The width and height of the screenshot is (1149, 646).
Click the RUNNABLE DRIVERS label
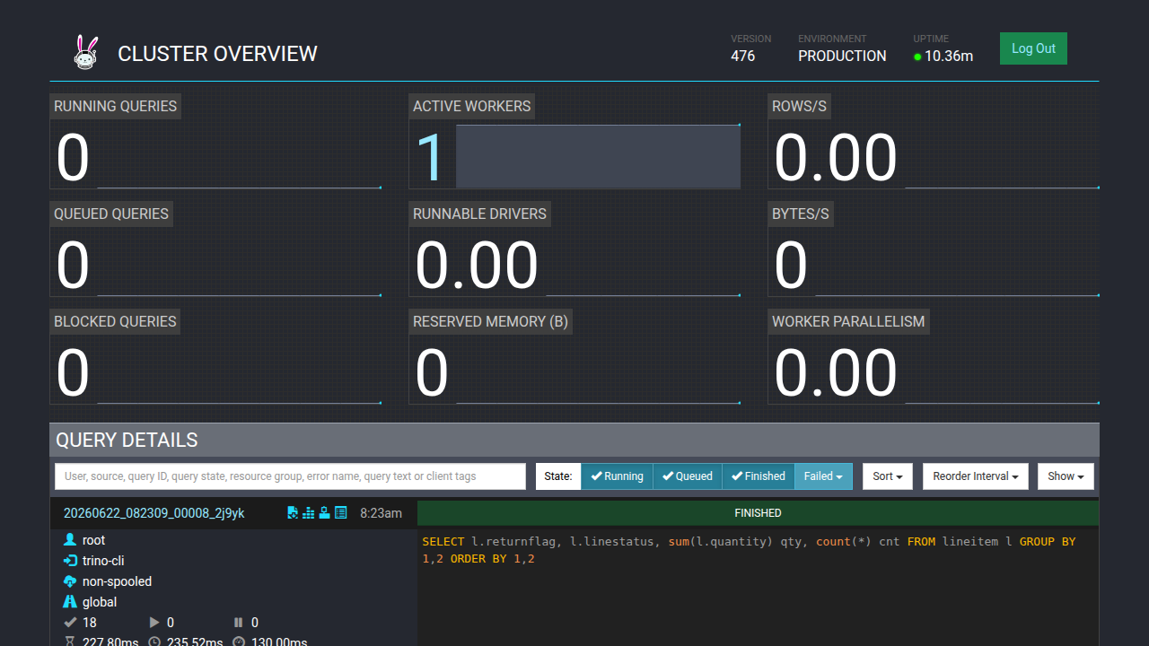click(479, 214)
